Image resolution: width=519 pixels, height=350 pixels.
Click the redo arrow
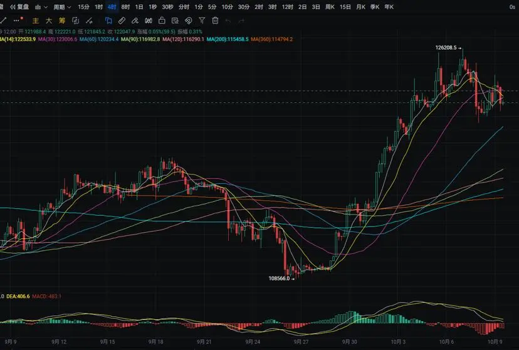[x=241, y=21]
